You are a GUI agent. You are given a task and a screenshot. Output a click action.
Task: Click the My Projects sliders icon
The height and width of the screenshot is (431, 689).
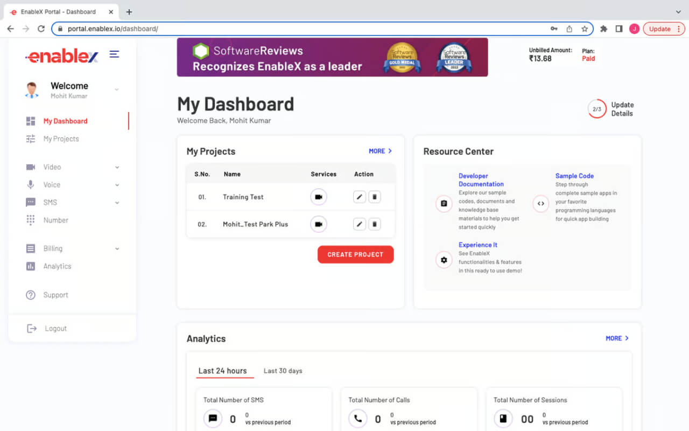pos(31,139)
